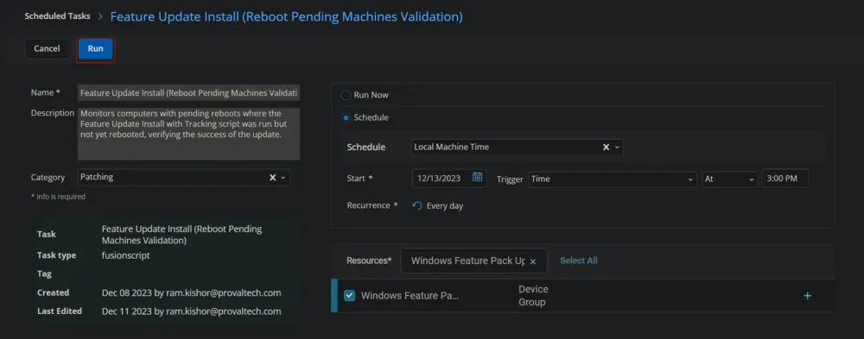Click Created Dec 08 2023 value
This screenshot has height=339, width=864.
(191, 292)
